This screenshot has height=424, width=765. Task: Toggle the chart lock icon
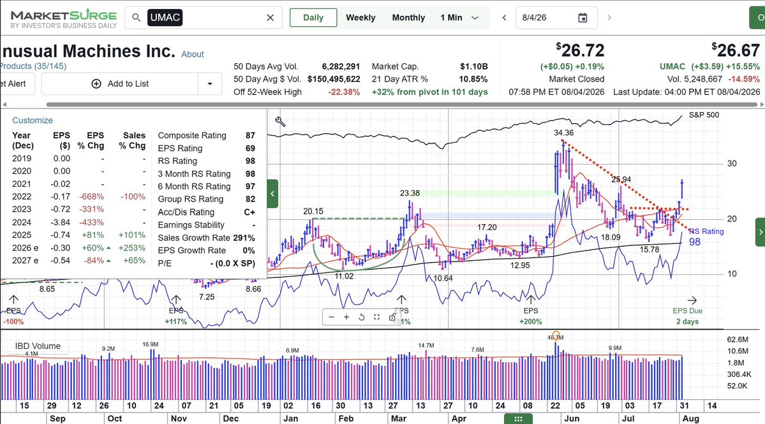(392, 318)
